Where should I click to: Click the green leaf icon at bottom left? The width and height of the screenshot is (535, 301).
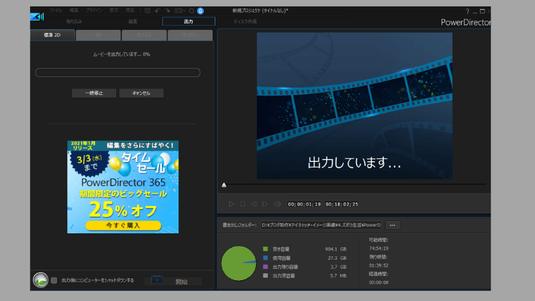40,281
